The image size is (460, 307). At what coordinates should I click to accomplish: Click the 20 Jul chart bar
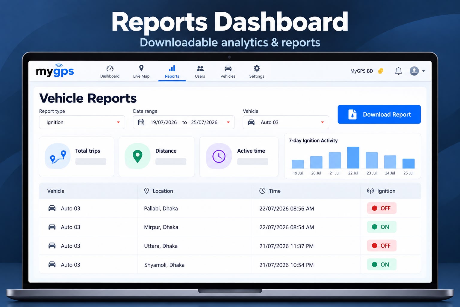point(316,162)
